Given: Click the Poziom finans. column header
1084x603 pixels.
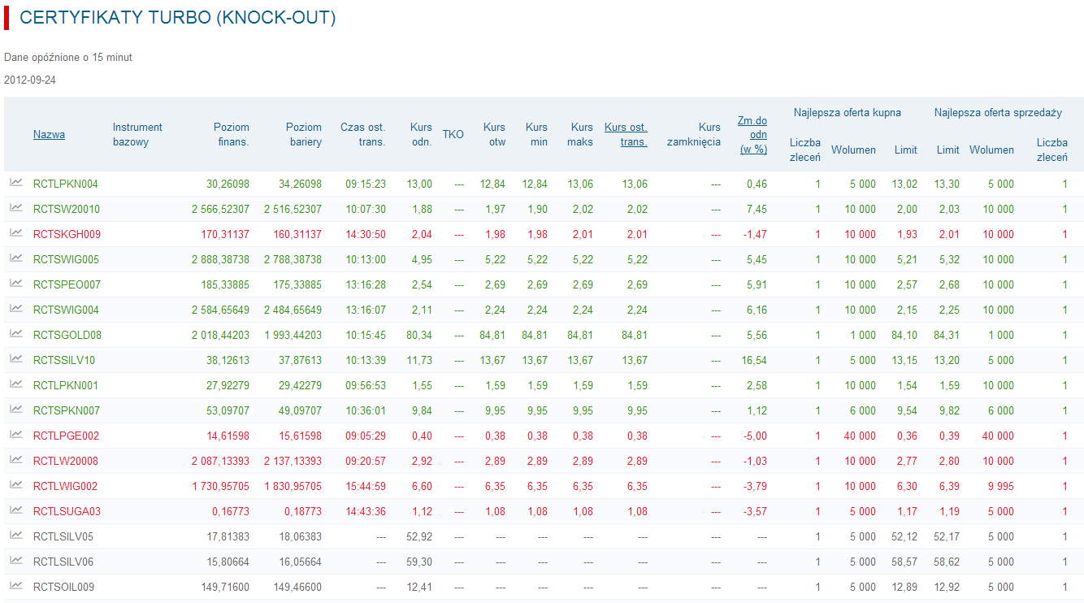Looking at the screenshot, I should pos(232,135).
